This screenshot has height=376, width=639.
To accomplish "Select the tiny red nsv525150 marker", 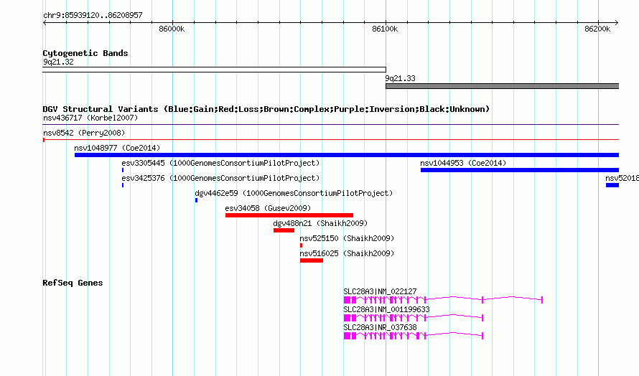I will pos(301,245).
